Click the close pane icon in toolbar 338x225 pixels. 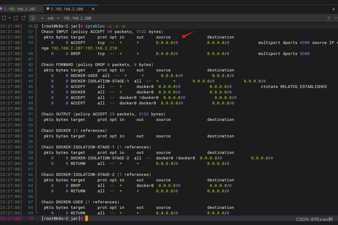click(x=16, y=18)
